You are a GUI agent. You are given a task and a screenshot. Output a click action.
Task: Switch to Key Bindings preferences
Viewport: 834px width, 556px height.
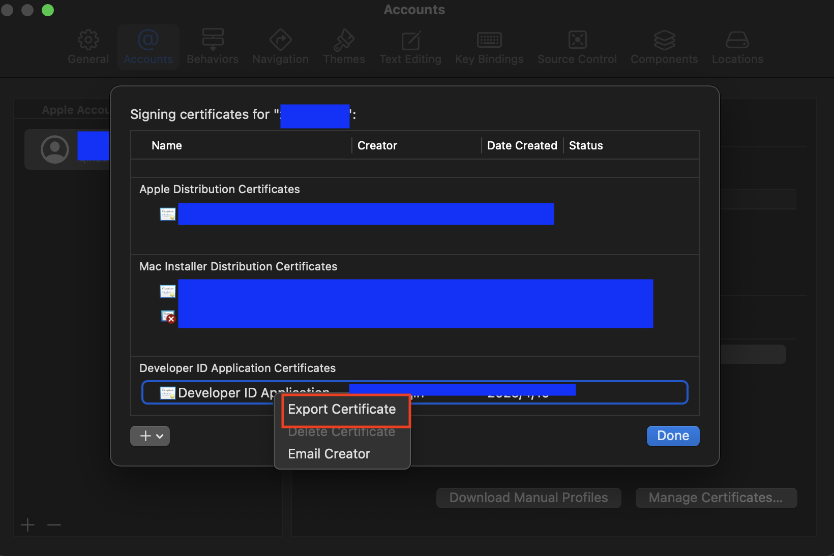(x=489, y=47)
